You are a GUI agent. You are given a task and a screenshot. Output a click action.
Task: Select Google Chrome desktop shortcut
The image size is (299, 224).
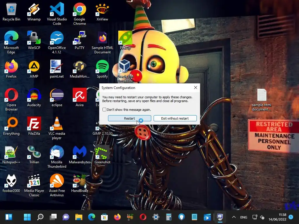(x=79, y=14)
